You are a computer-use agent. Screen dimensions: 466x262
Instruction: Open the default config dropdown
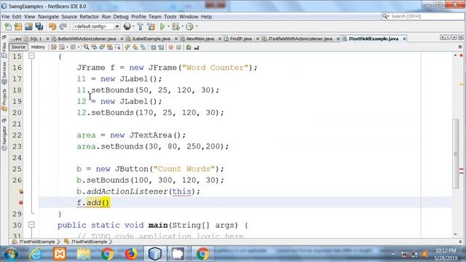(x=117, y=26)
